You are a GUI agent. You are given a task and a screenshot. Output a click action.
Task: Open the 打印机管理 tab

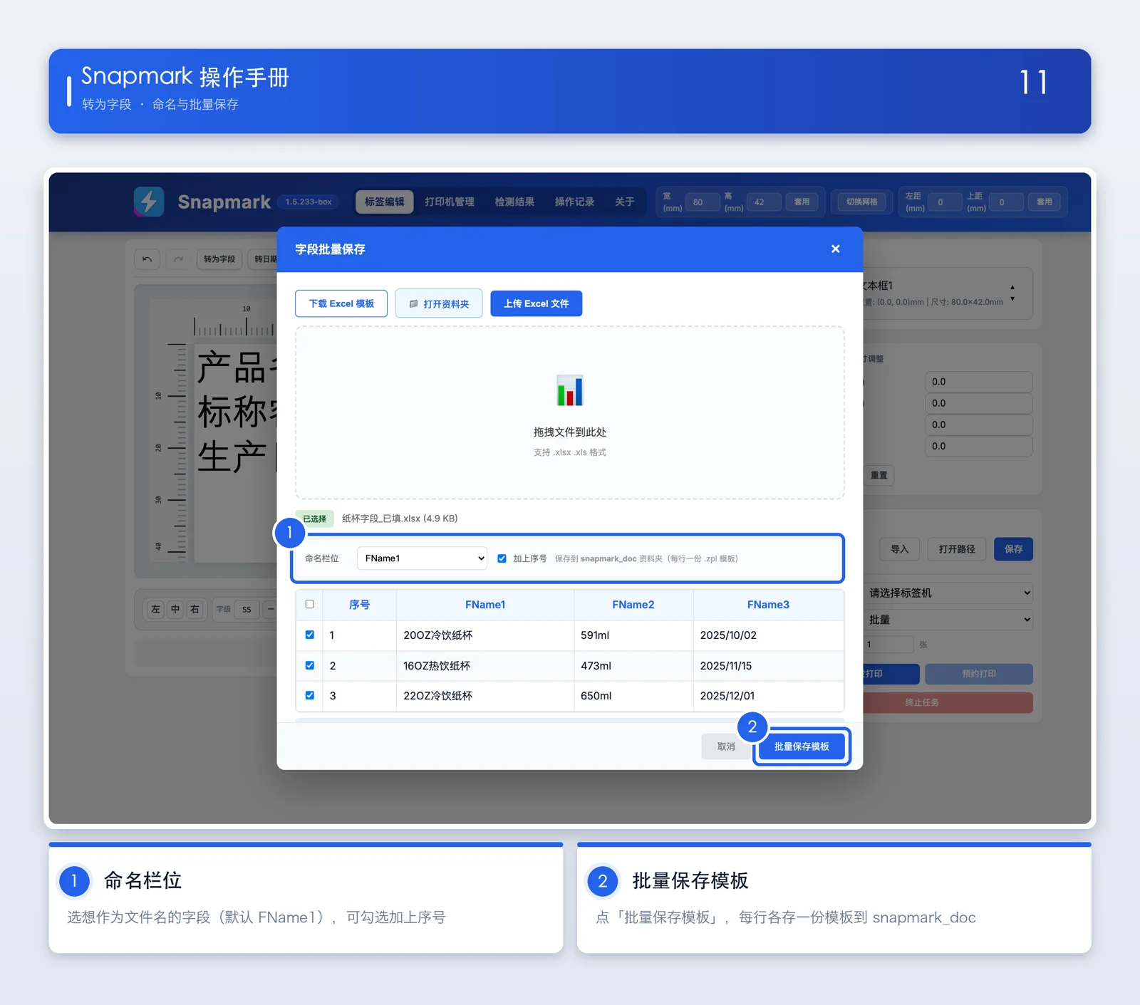[450, 202]
